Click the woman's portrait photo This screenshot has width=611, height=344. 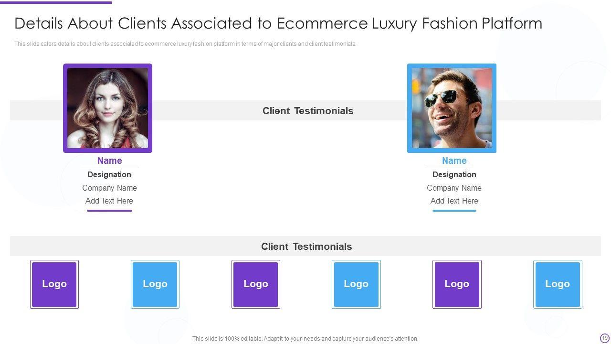click(x=107, y=108)
